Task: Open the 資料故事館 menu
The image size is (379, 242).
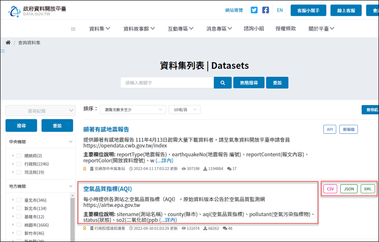Action: (x=139, y=29)
